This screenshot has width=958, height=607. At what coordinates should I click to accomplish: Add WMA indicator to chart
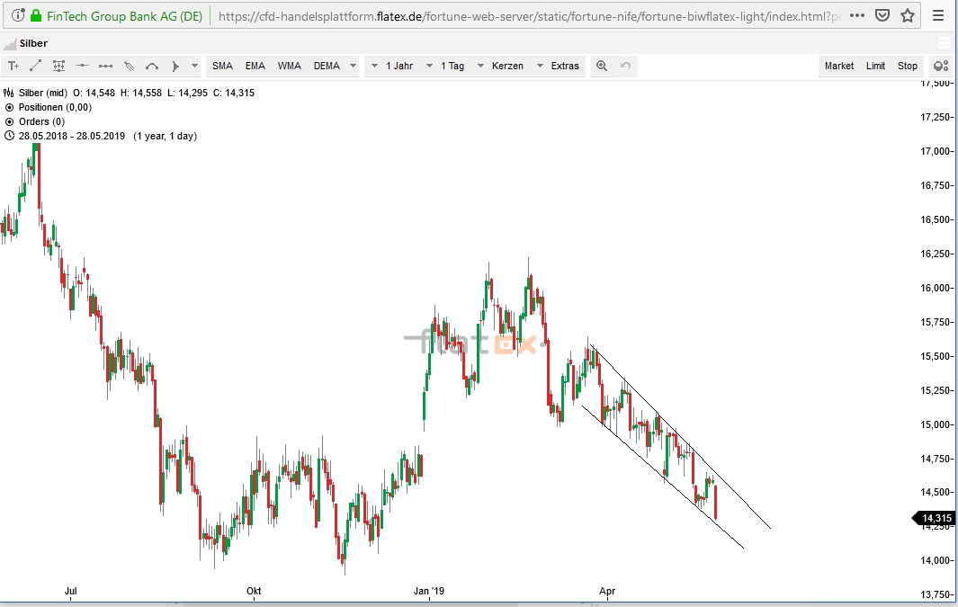coord(290,66)
